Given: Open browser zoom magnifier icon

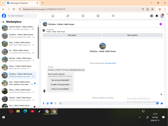Looking at the screenshot, I should click(143, 9).
